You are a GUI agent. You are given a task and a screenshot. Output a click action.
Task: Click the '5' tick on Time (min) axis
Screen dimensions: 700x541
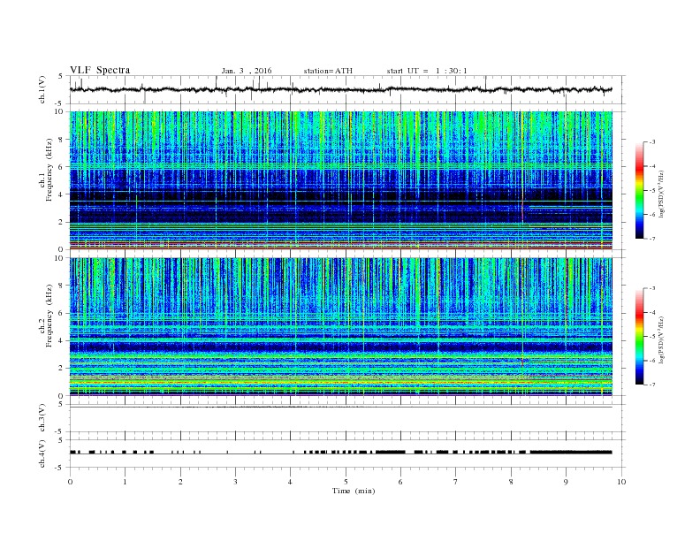[x=346, y=482]
